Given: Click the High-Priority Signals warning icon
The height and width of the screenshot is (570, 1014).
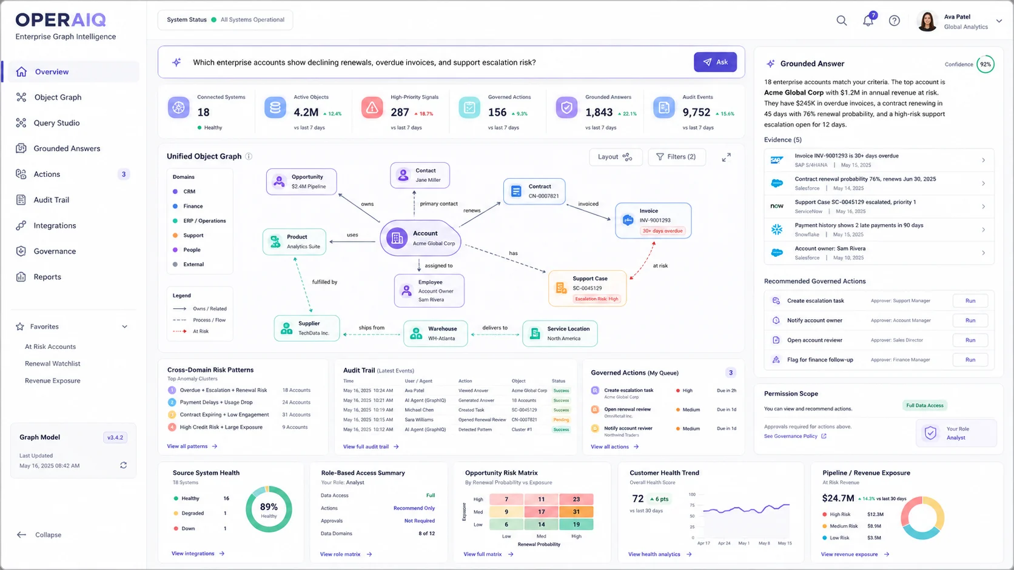Looking at the screenshot, I should pyautogui.click(x=372, y=108).
